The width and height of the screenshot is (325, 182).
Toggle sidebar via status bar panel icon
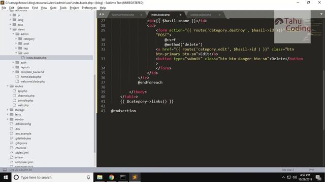click(5, 170)
